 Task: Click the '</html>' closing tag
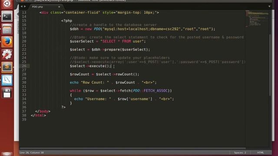[x=39, y=115]
